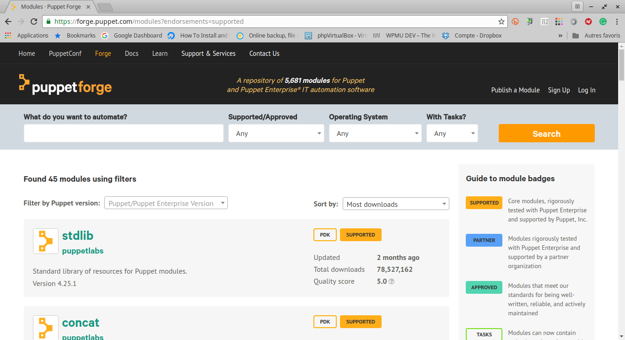Open the How To Install bookmark
Screen dimensions: 625x340
[x=199, y=35]
